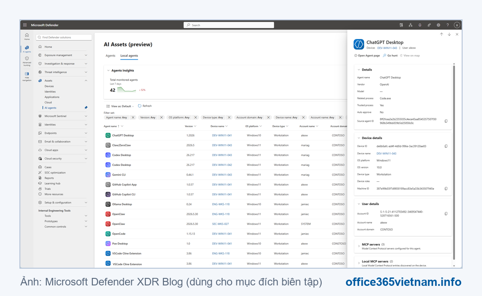Copy the Source agent ID

(x=446, y=121)
